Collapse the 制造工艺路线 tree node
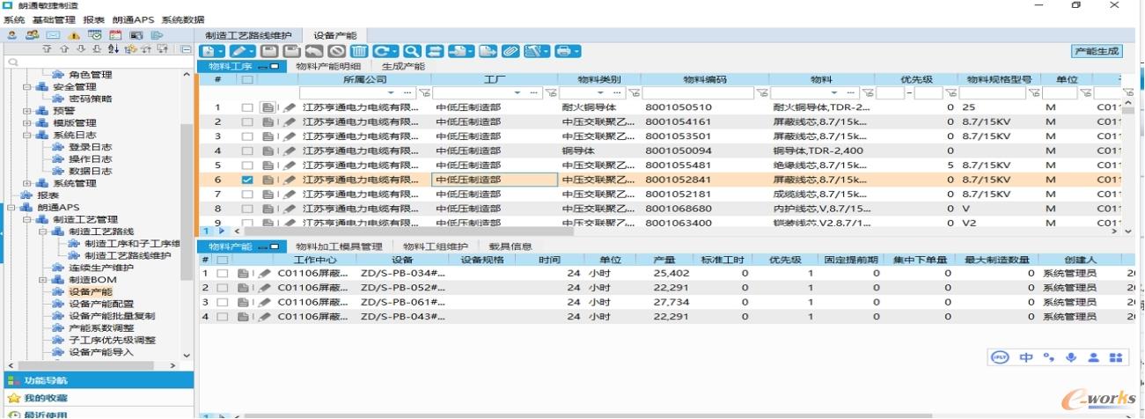This screenshot has width=1145, height=419. click(42, 232)
